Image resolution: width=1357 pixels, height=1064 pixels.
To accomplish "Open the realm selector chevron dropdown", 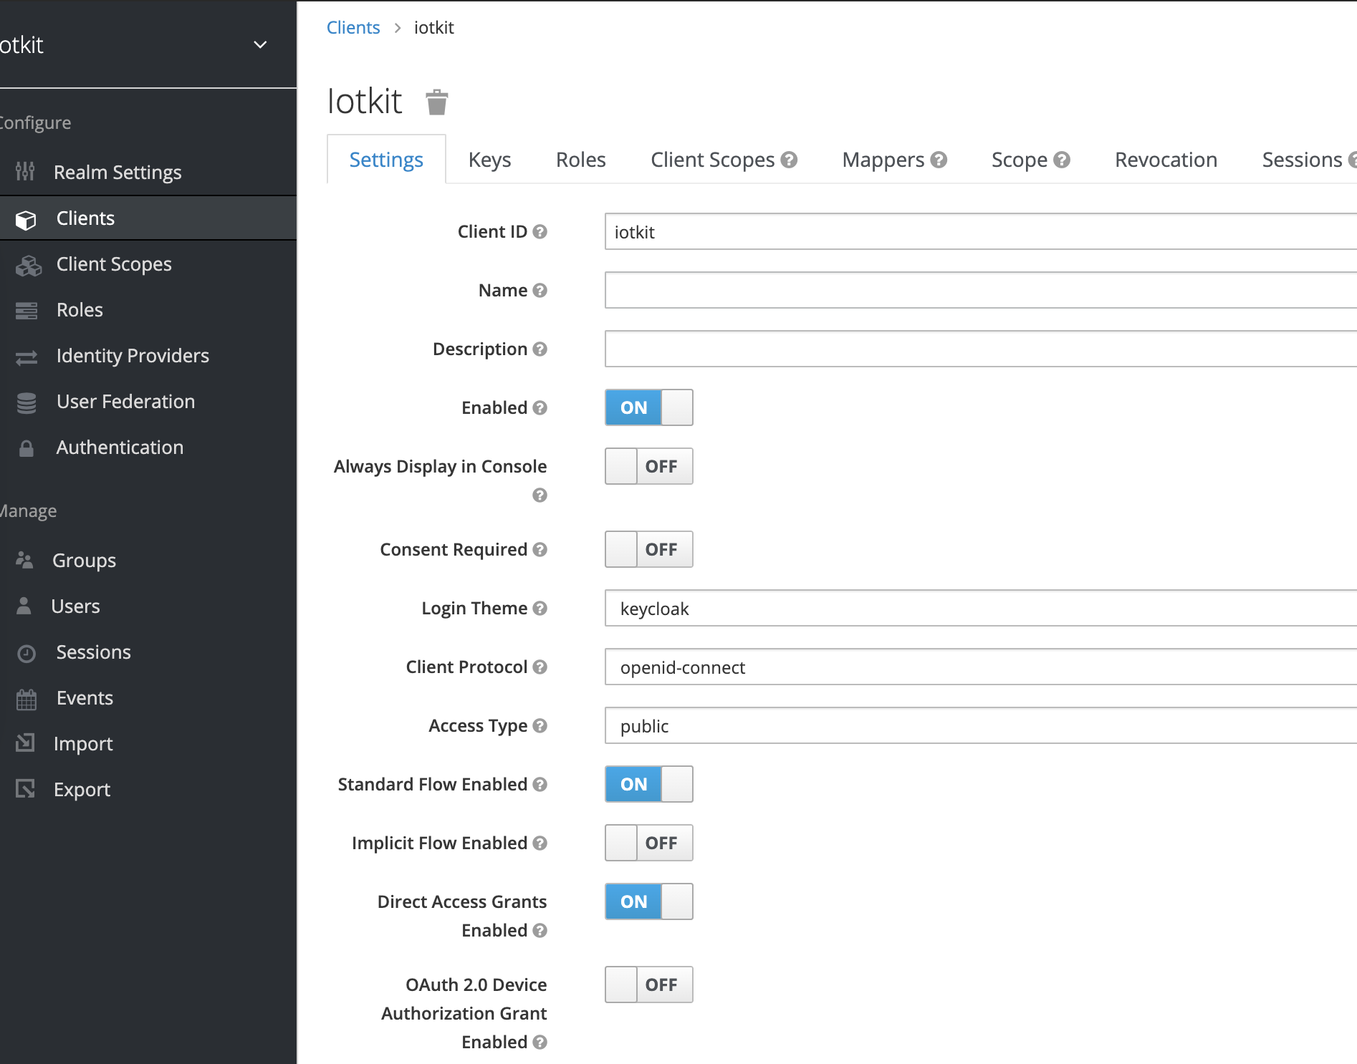I will point(260,44).
